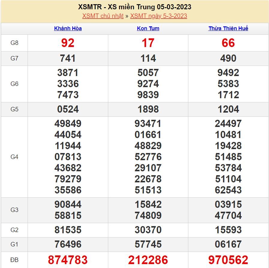The height and width of the screenshot is (268, 269).
Task: Click the G2 number 30370
Action: (x=148, y=230)
